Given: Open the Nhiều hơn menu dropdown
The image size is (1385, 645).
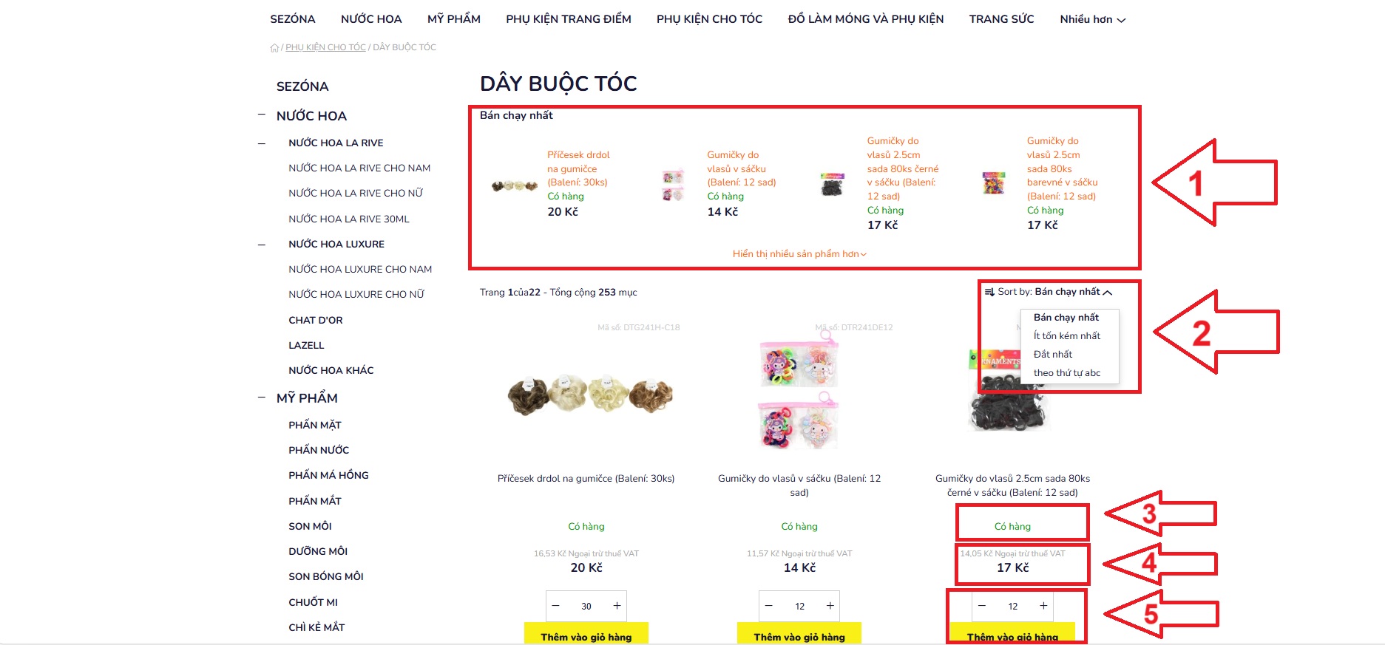Looking at the screenshot, I should 1092,19.
